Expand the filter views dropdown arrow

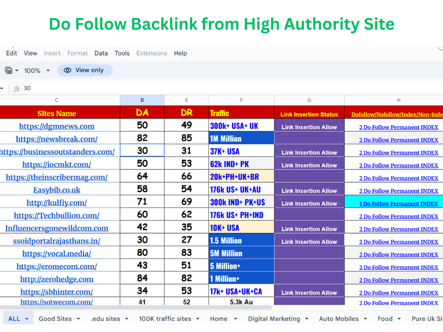17,70
